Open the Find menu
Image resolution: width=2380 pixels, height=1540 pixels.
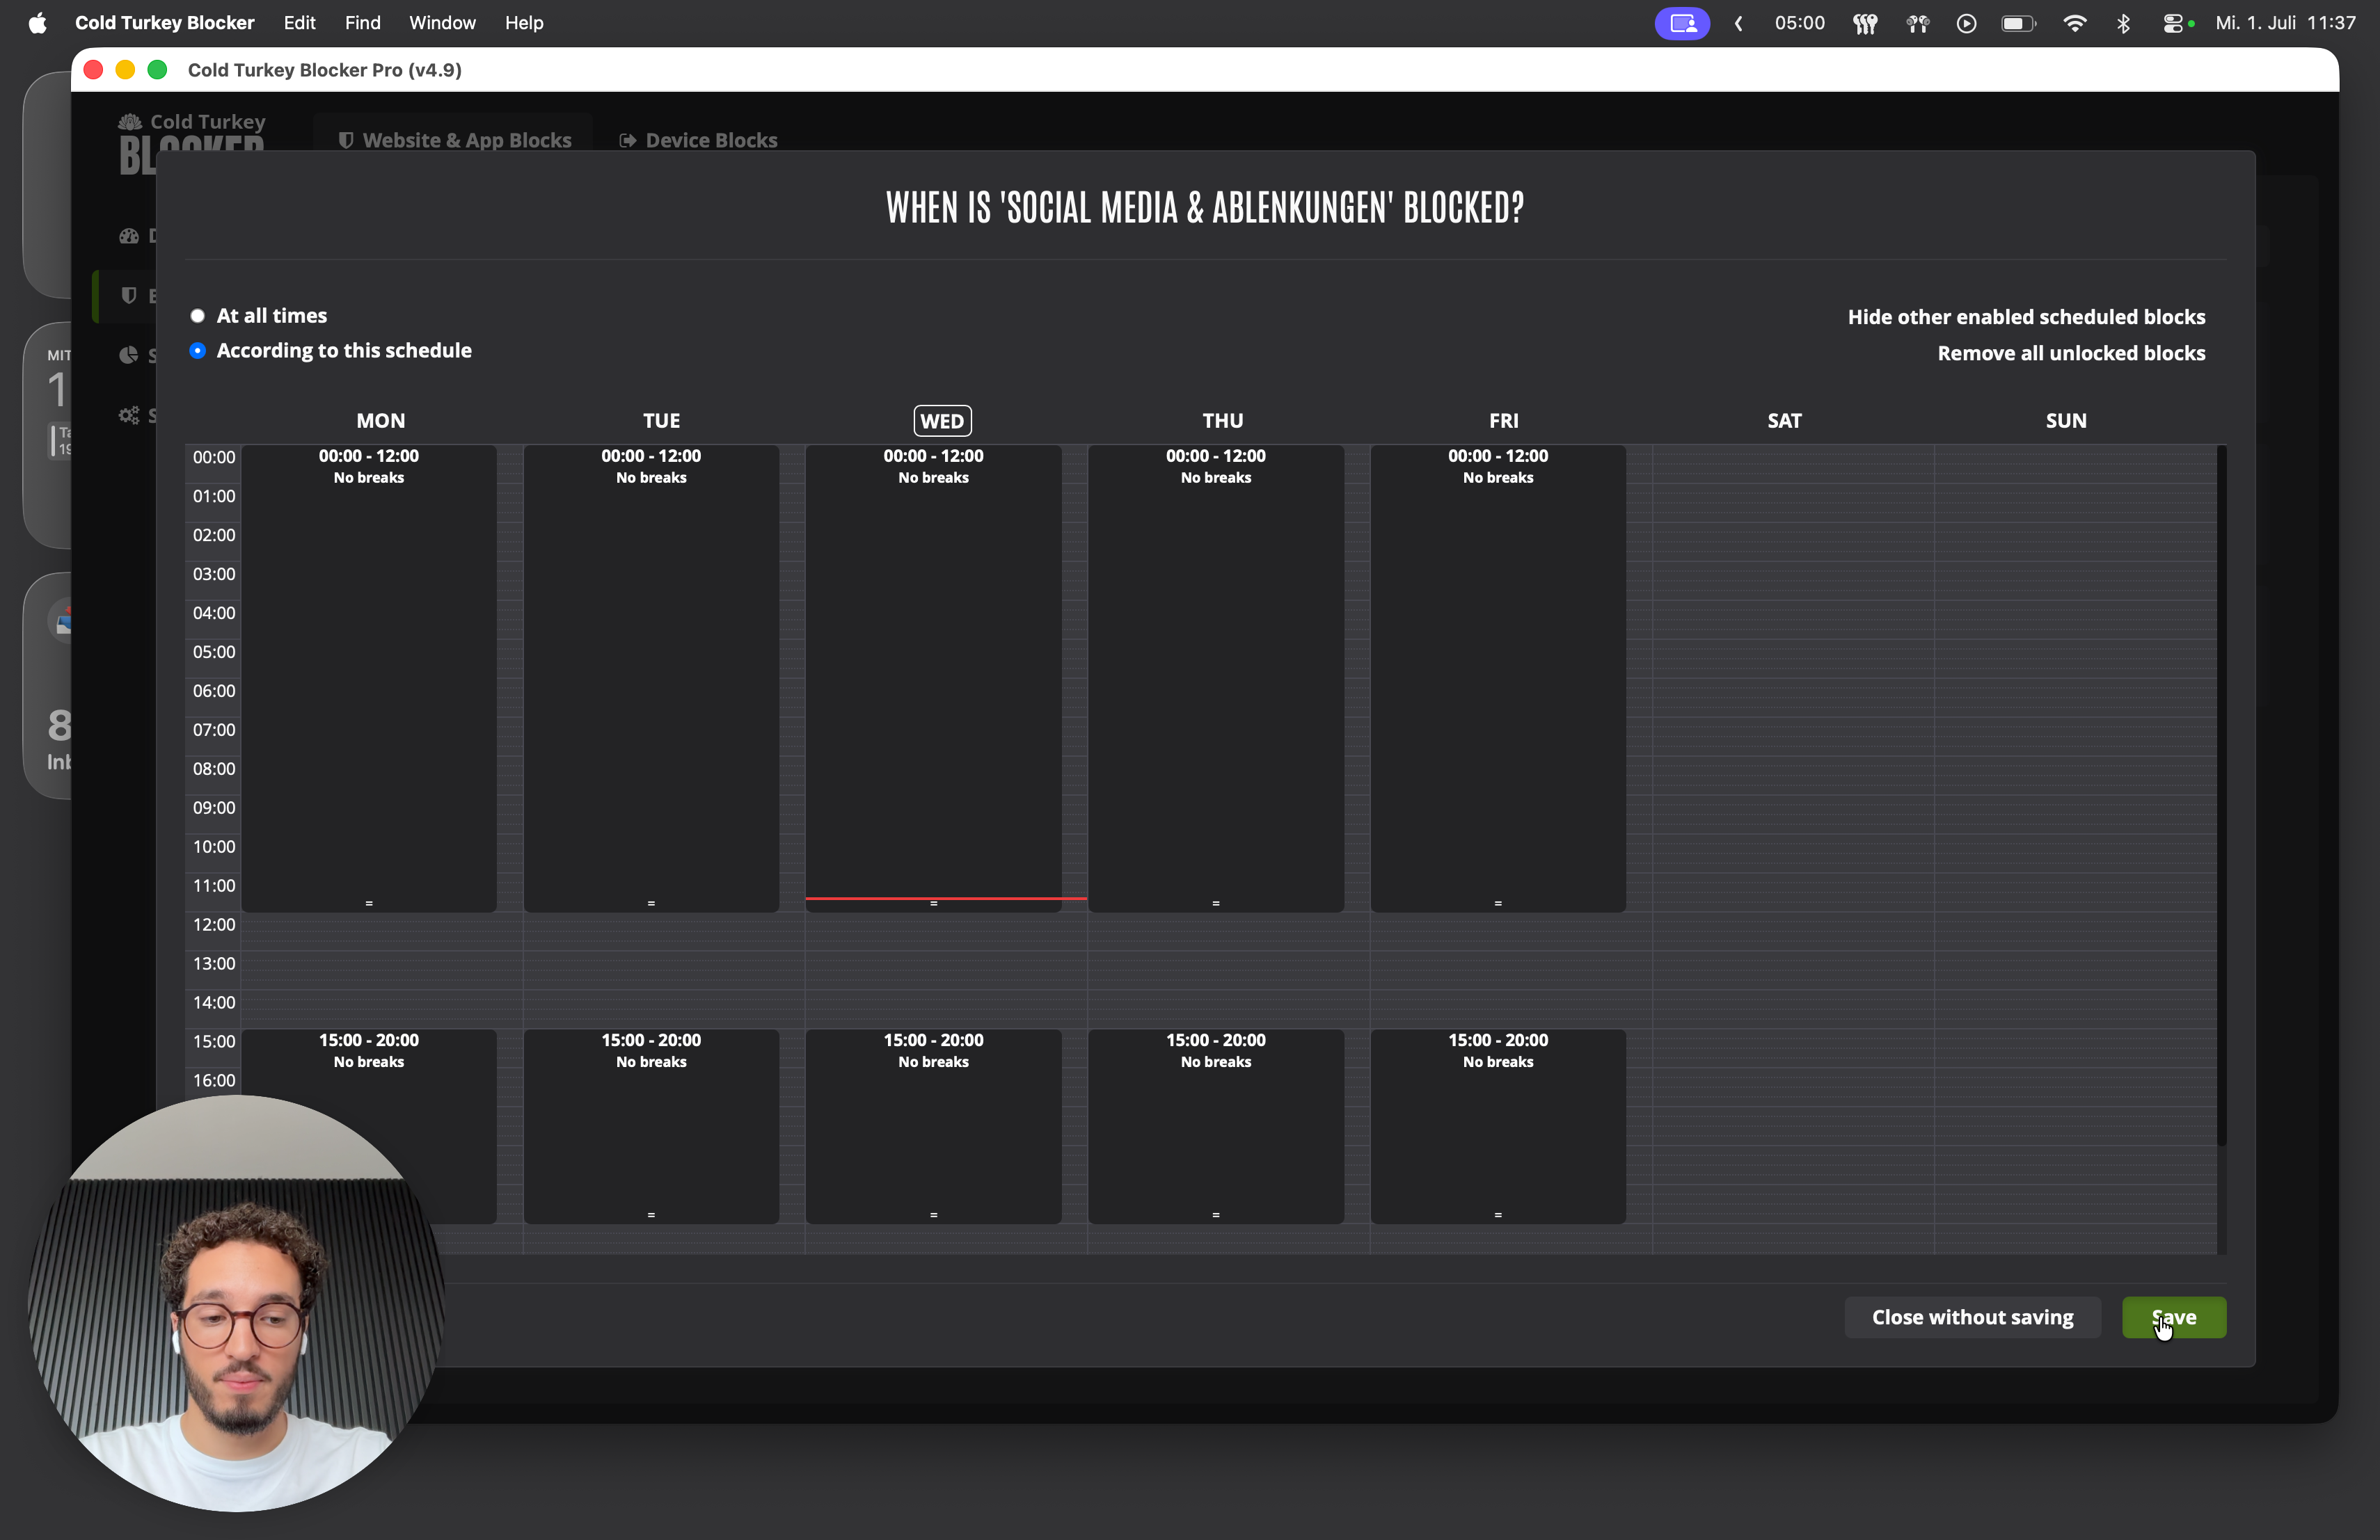point(362,22)
